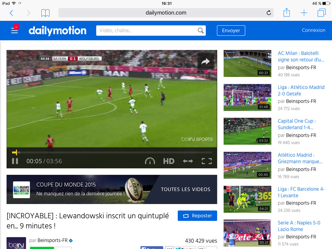This screenshot has width=332, height=249.
Task: Click the '19 440 vues' text
Action: (289, 143)
